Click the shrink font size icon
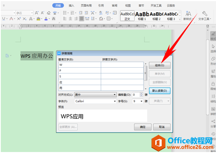Image resolution: width=216 pixels, height=154 pixels. tap(42, 13)
